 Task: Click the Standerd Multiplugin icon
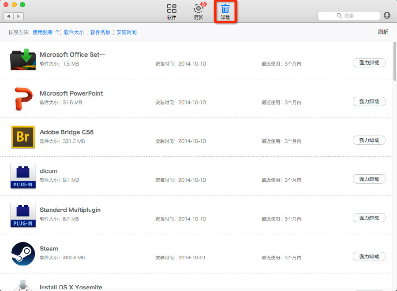pos(22,214)
